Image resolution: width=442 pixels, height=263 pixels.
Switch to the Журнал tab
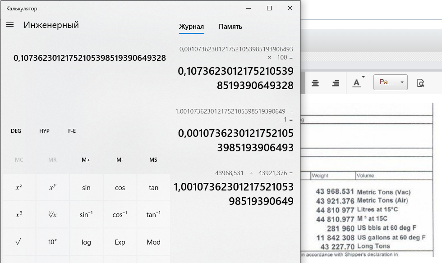[x=191, y=27]
